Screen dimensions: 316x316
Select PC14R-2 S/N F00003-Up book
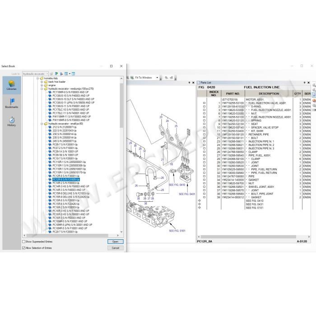point(66,183)
